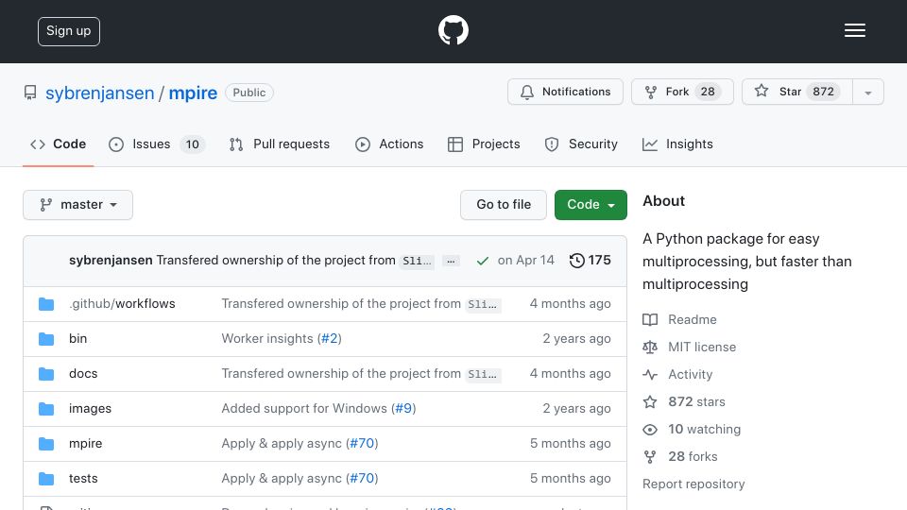Go to the Actions tab

(389, 144)
